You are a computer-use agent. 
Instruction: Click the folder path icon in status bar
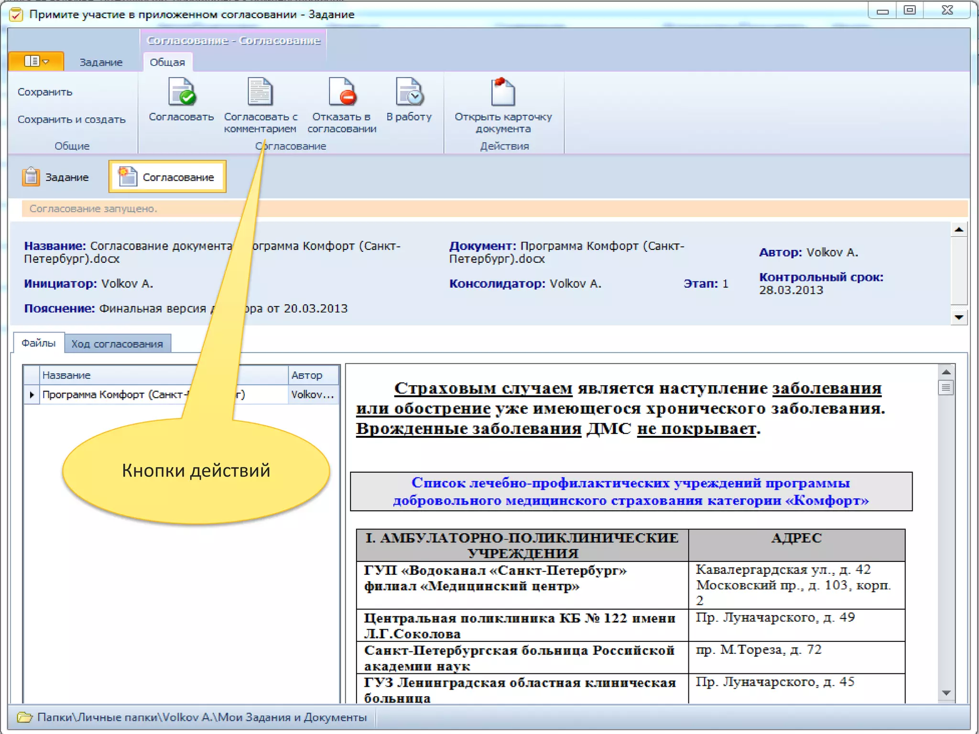point(24,717)
